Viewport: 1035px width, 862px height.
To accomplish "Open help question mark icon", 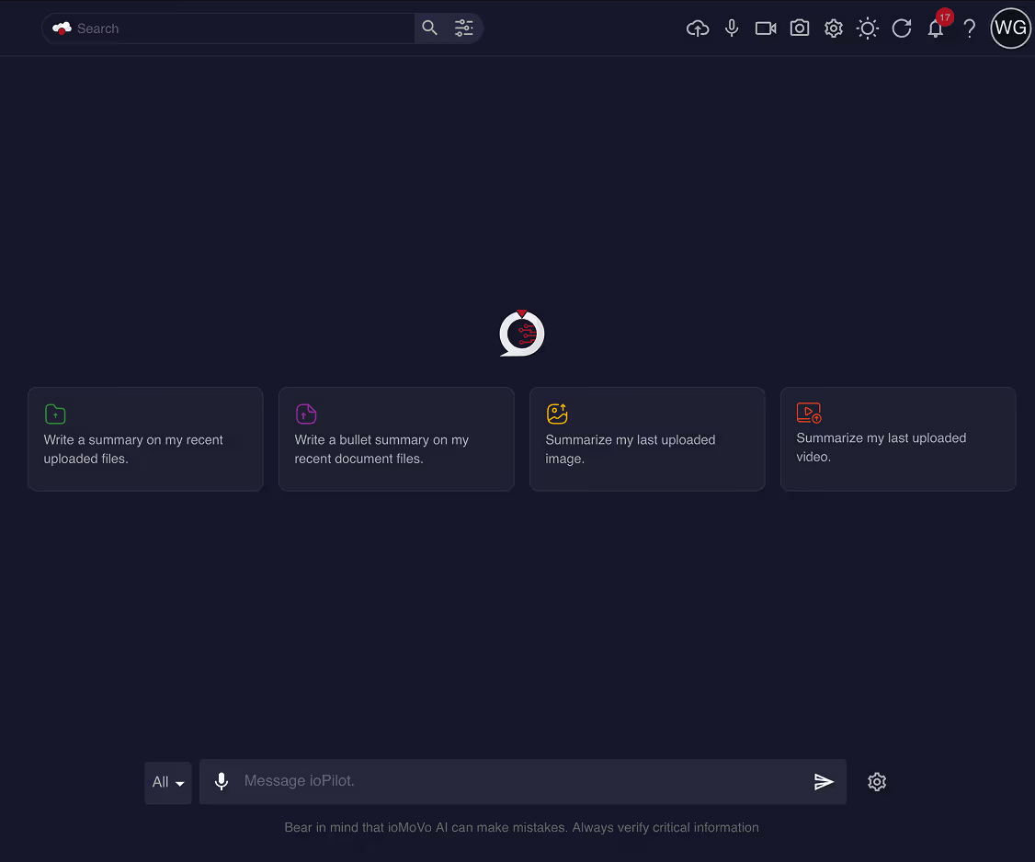I will click(969, 28).
